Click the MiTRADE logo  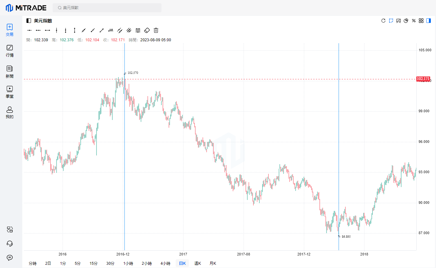click(26, 8)
